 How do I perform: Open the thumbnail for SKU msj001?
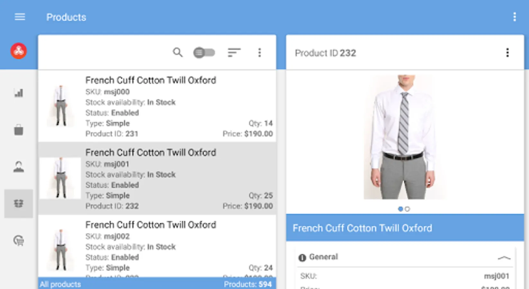pos(61,178)
